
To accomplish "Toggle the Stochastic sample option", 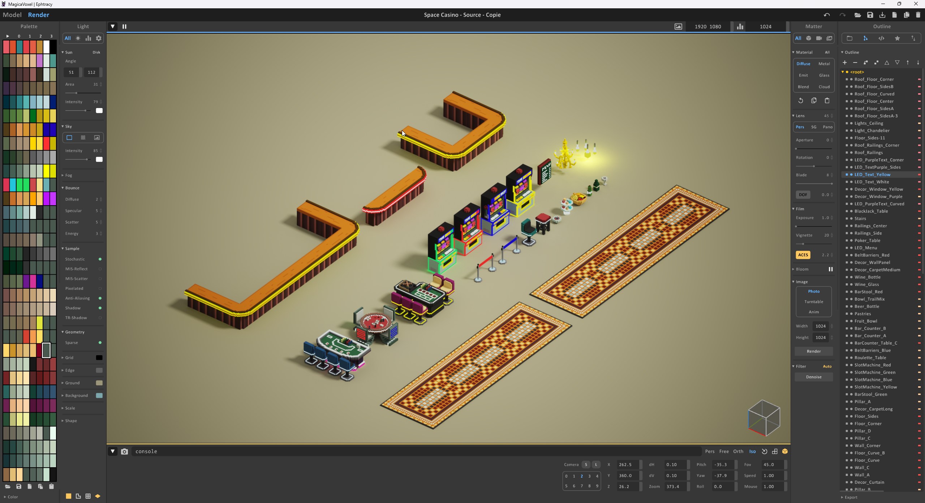I will pyautogui.click(x=100, y=259).
